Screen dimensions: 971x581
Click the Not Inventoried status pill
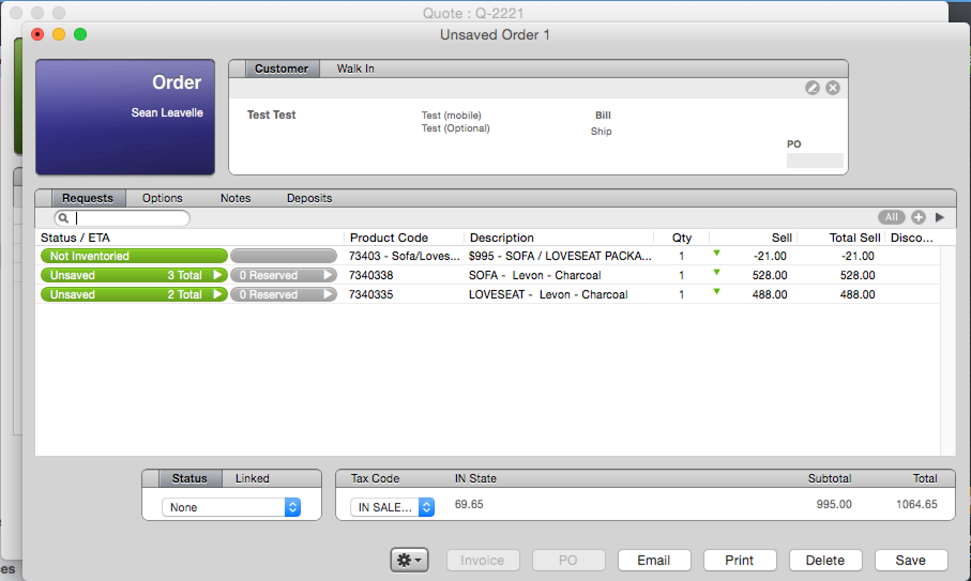tap(134, 256)
